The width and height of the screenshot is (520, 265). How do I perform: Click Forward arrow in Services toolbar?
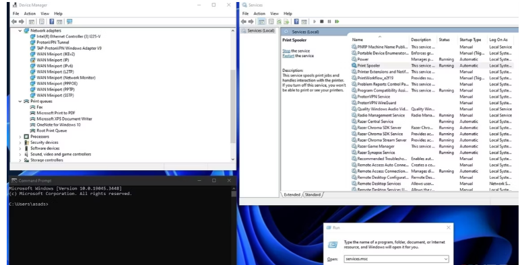click(x=251, y=22)
